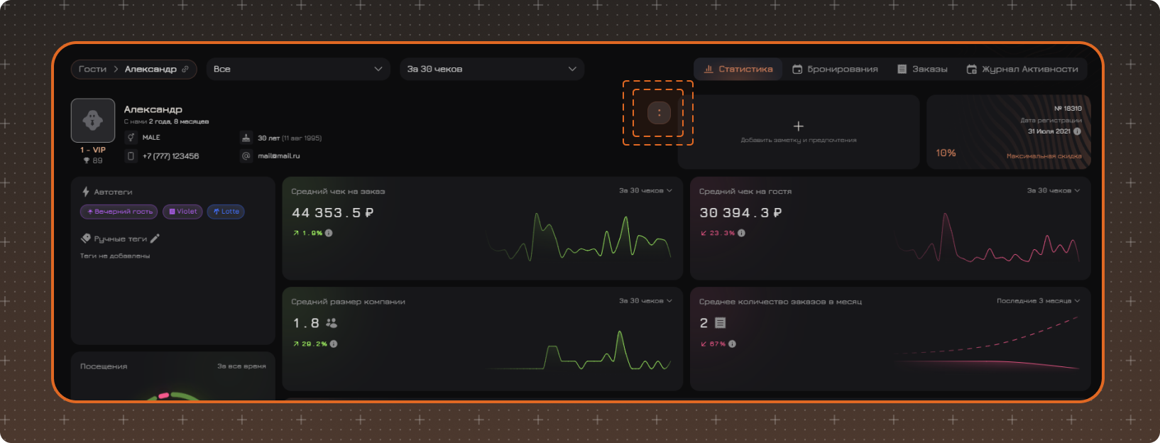
Task: Edit manual tags with pencil icon
Action: click(155, 239)
